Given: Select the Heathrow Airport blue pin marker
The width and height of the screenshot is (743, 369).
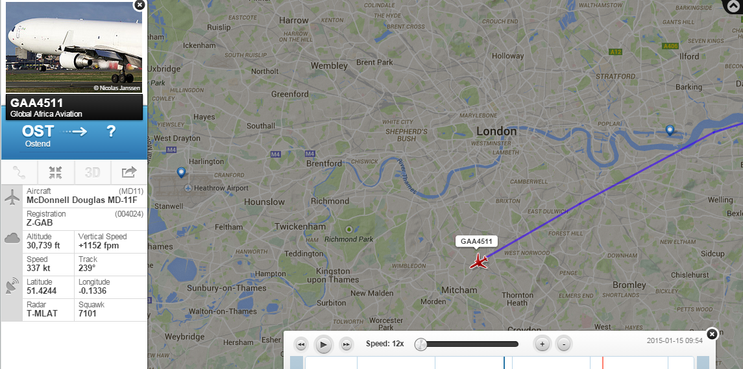Looking at the screenshot, I should click(x=180, y=173).
